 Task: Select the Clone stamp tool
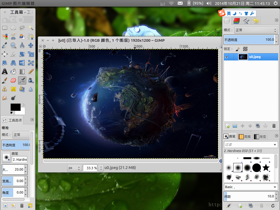(x=5, y=89)
